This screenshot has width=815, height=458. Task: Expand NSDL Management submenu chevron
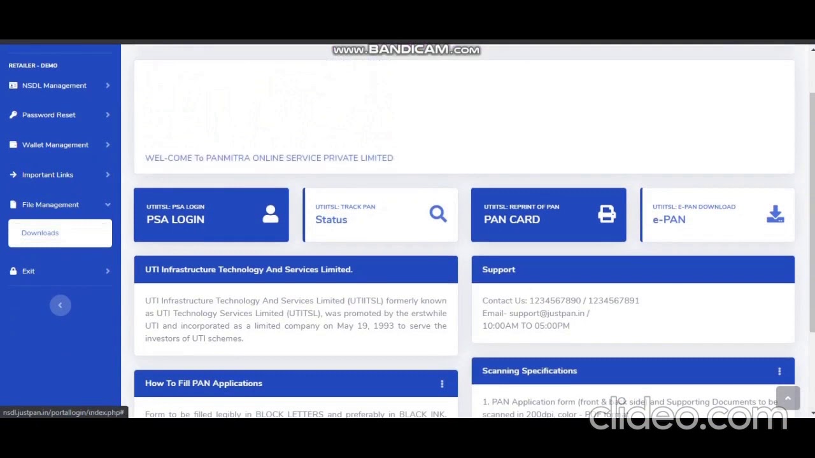tap(108, 85)
